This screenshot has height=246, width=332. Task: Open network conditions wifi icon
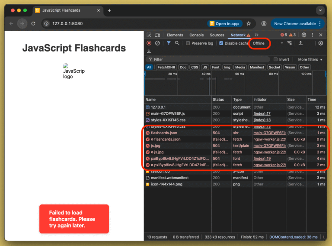290,43
